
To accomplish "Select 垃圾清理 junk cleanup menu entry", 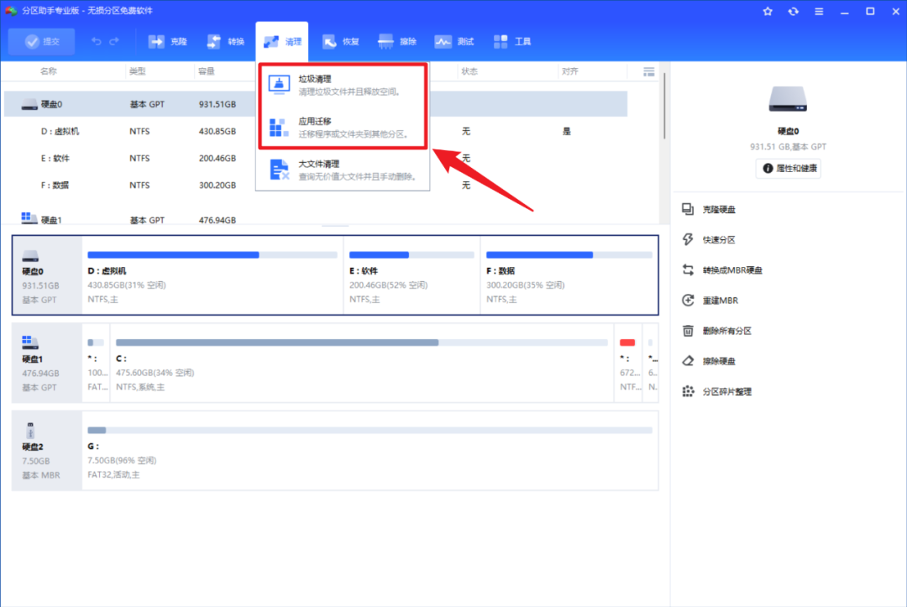I will pos(343,85).
